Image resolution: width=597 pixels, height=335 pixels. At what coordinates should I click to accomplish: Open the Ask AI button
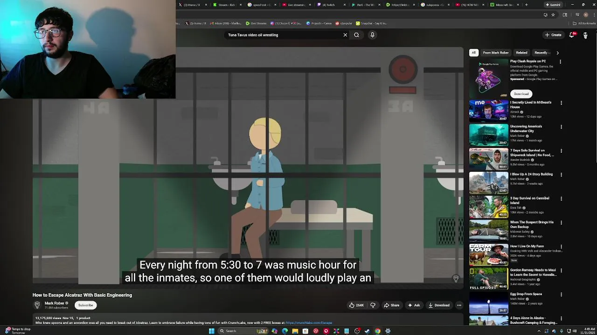point(414,305)
